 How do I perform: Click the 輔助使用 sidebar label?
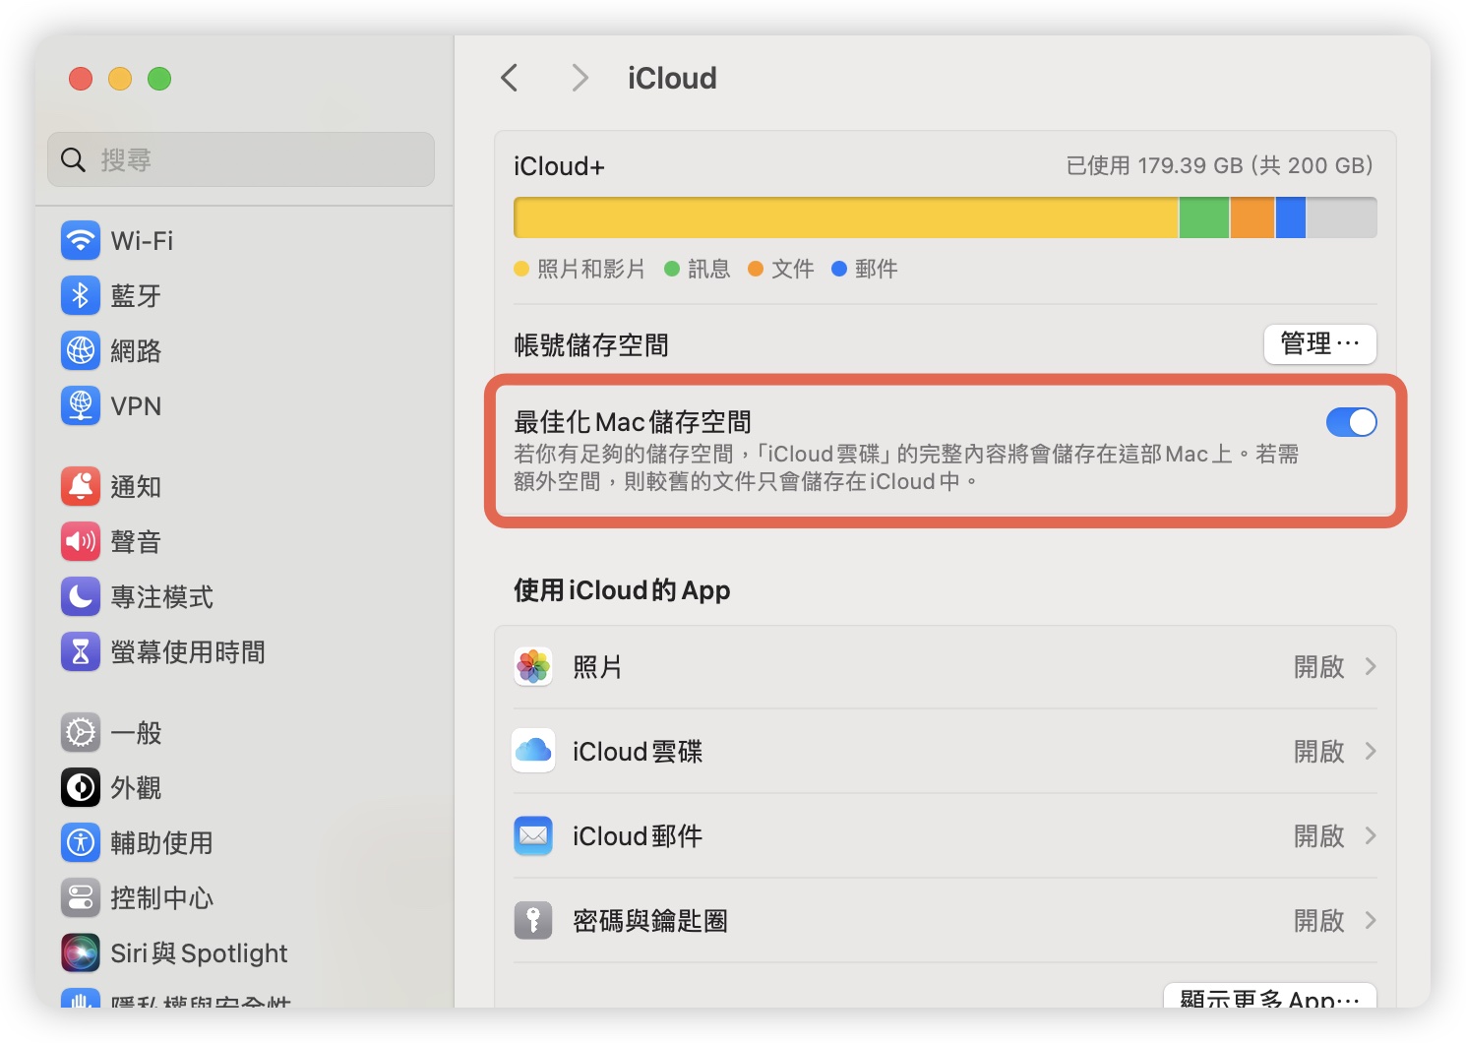coord(161,843)
